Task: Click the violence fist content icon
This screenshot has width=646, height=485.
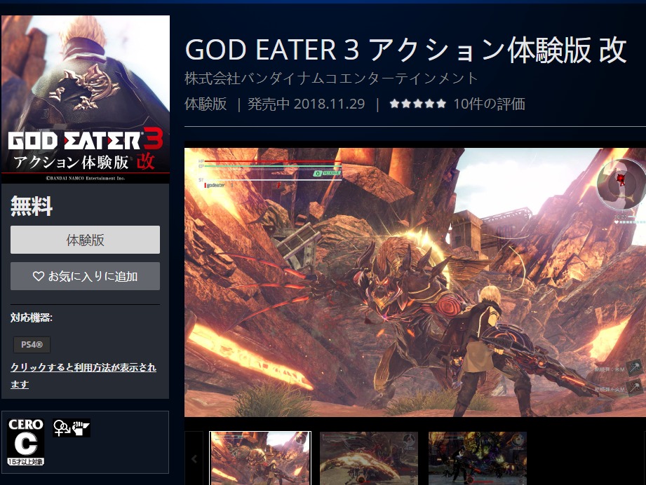Action: pyautogui.click(x=81, y=428)
